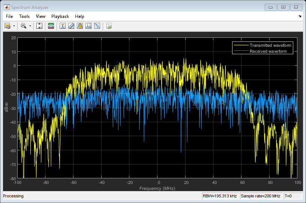Open the Configuration Properties icon

point(7,26)
